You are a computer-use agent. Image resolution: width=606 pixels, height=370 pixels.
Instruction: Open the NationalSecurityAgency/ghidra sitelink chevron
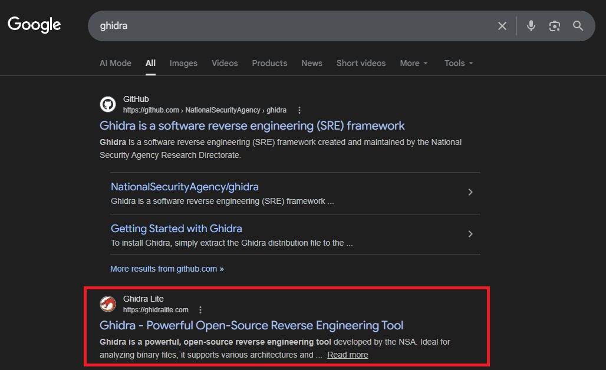pyautogui.click(x=470, y=192)
